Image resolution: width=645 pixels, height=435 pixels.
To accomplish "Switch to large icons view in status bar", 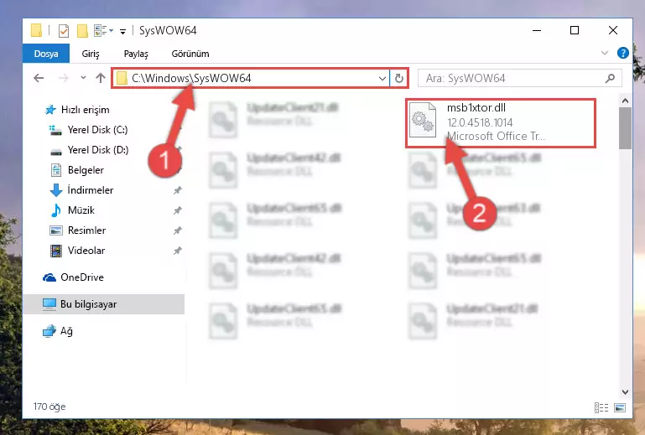I will [620, 407].
